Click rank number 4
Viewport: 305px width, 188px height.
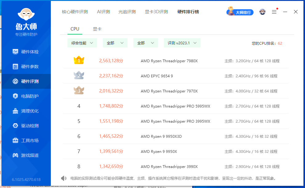(79, 106)
